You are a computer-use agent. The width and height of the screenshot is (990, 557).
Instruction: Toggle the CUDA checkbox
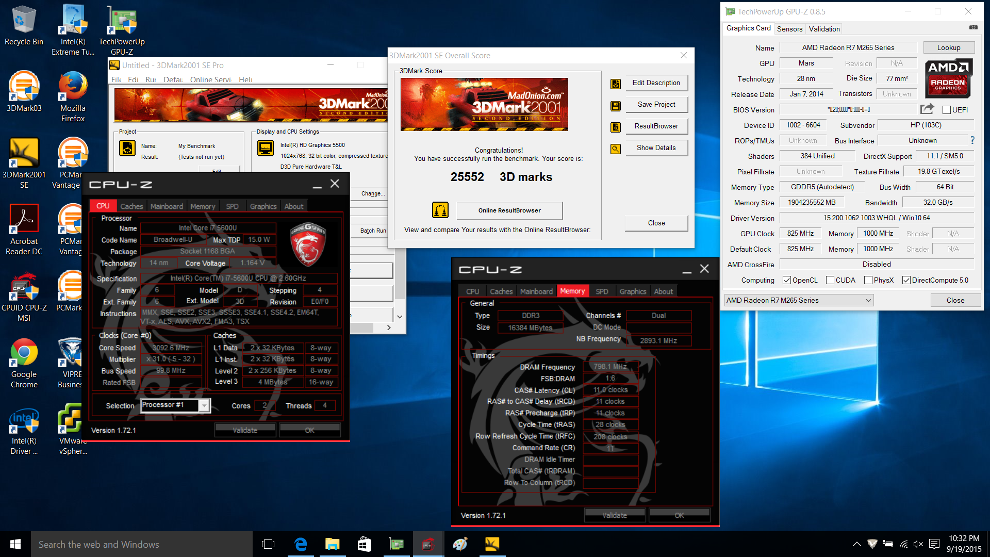[830, 280]
